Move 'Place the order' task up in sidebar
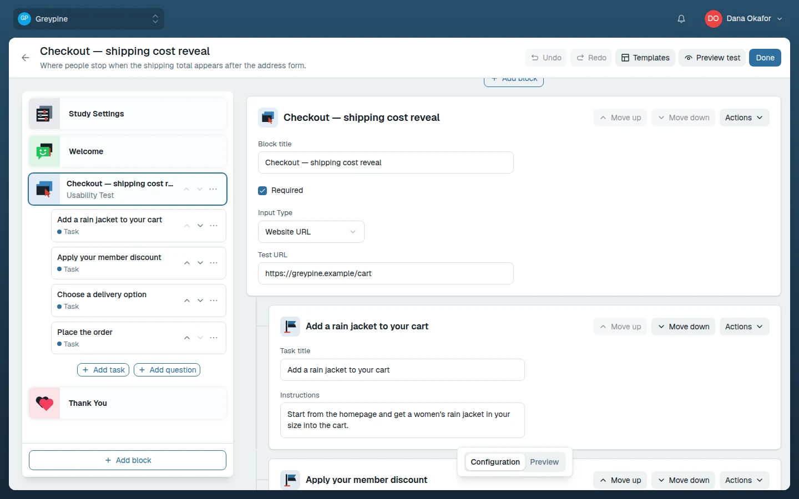 [187, 338]
